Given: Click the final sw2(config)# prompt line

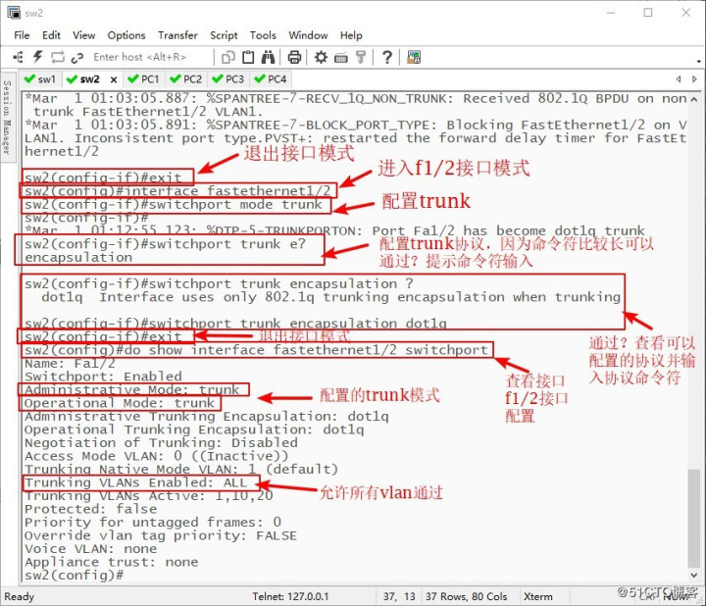Looking at the screenshot, I should [74, 575].
